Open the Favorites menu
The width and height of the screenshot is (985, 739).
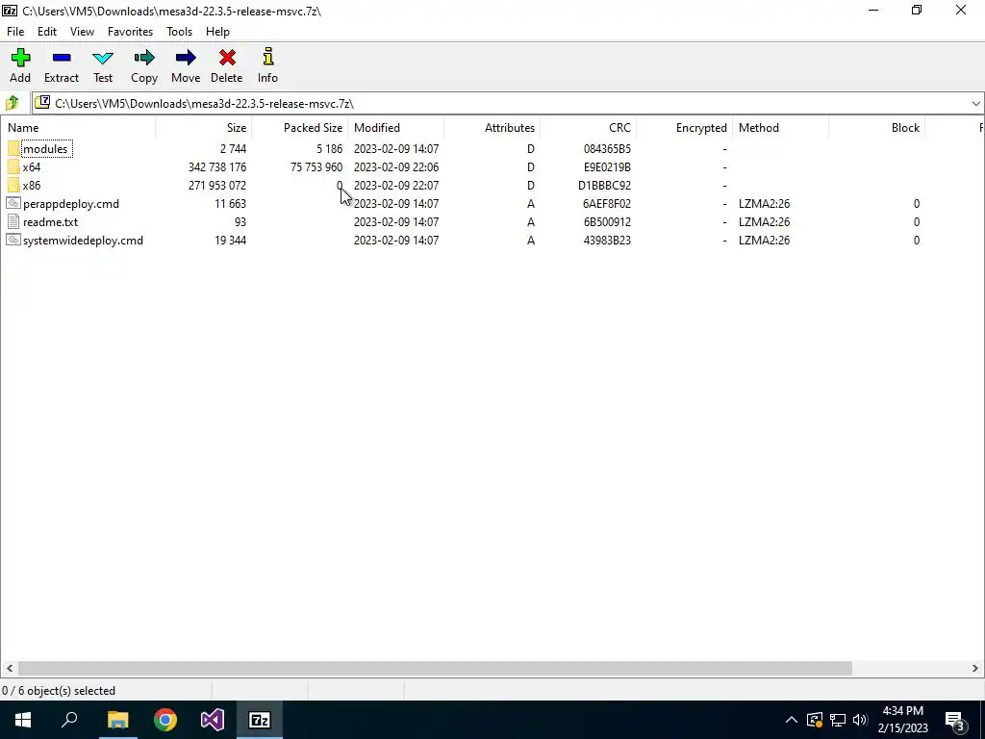pos(130,32)
